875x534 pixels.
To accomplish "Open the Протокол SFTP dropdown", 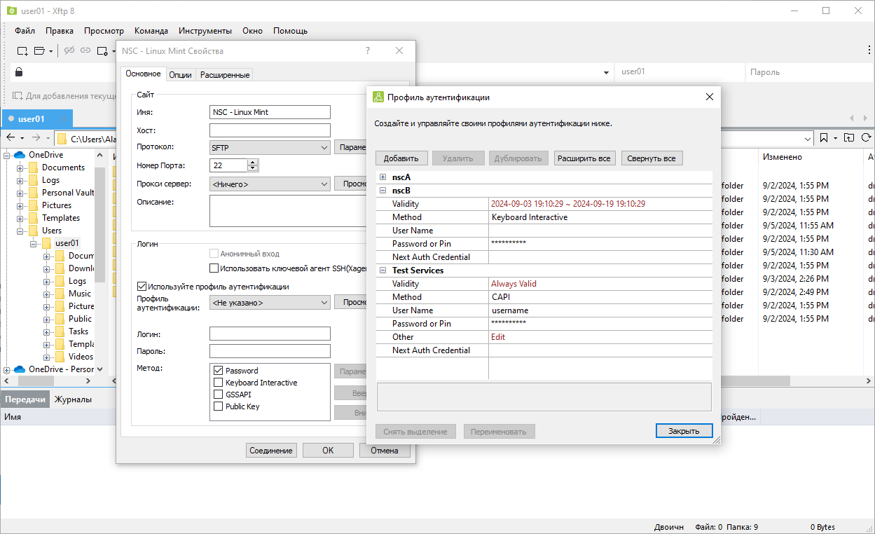I will tap(270, 147).
